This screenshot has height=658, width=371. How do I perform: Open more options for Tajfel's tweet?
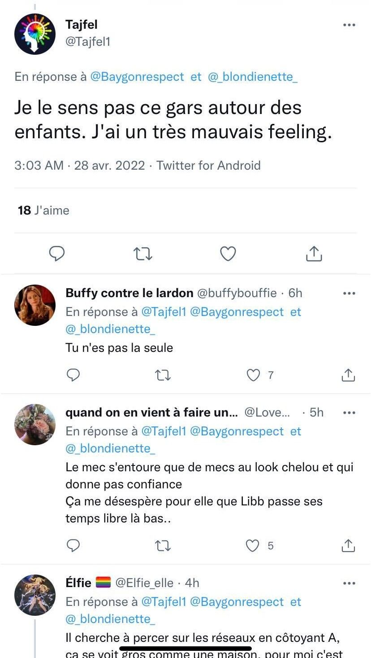pos(349,25)
